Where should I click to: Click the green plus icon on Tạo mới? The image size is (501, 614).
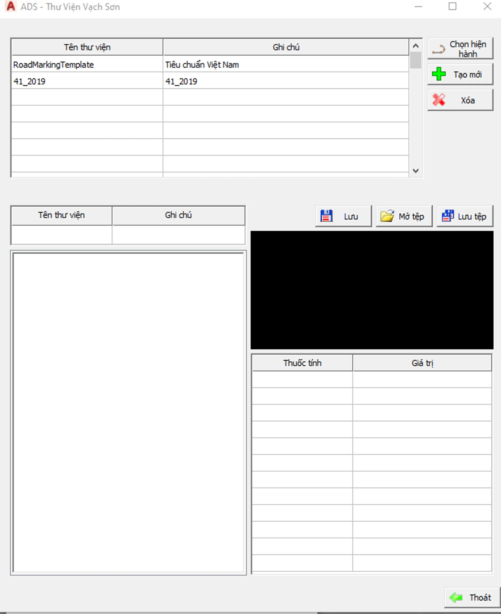coord(439,74)
